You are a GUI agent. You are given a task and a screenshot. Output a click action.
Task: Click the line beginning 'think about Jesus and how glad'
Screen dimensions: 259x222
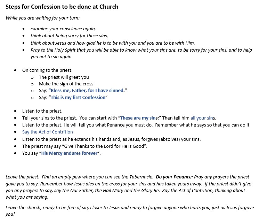point(113,43)
